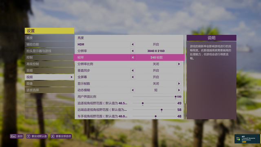
Task: Adjust the 用户界面比例 slider handle
Action: coord(175,97)
